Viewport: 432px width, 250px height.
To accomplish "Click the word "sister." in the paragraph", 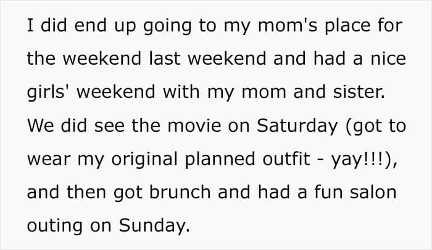I will 359,92.
